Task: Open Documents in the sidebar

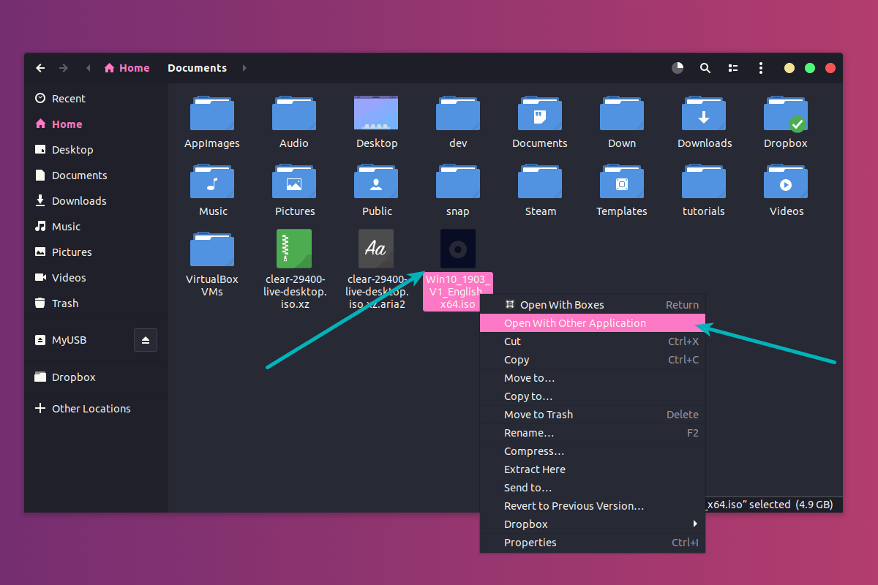Action: [x=95, y=175]
